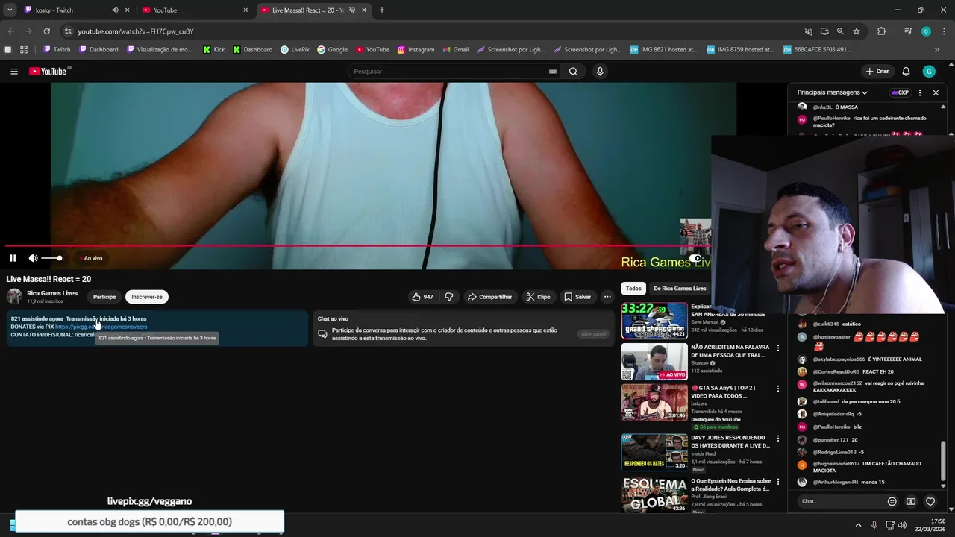Show hidden system tray icons chevron
The height and width of the screenshot is (537, 955).
click(858, 525)
